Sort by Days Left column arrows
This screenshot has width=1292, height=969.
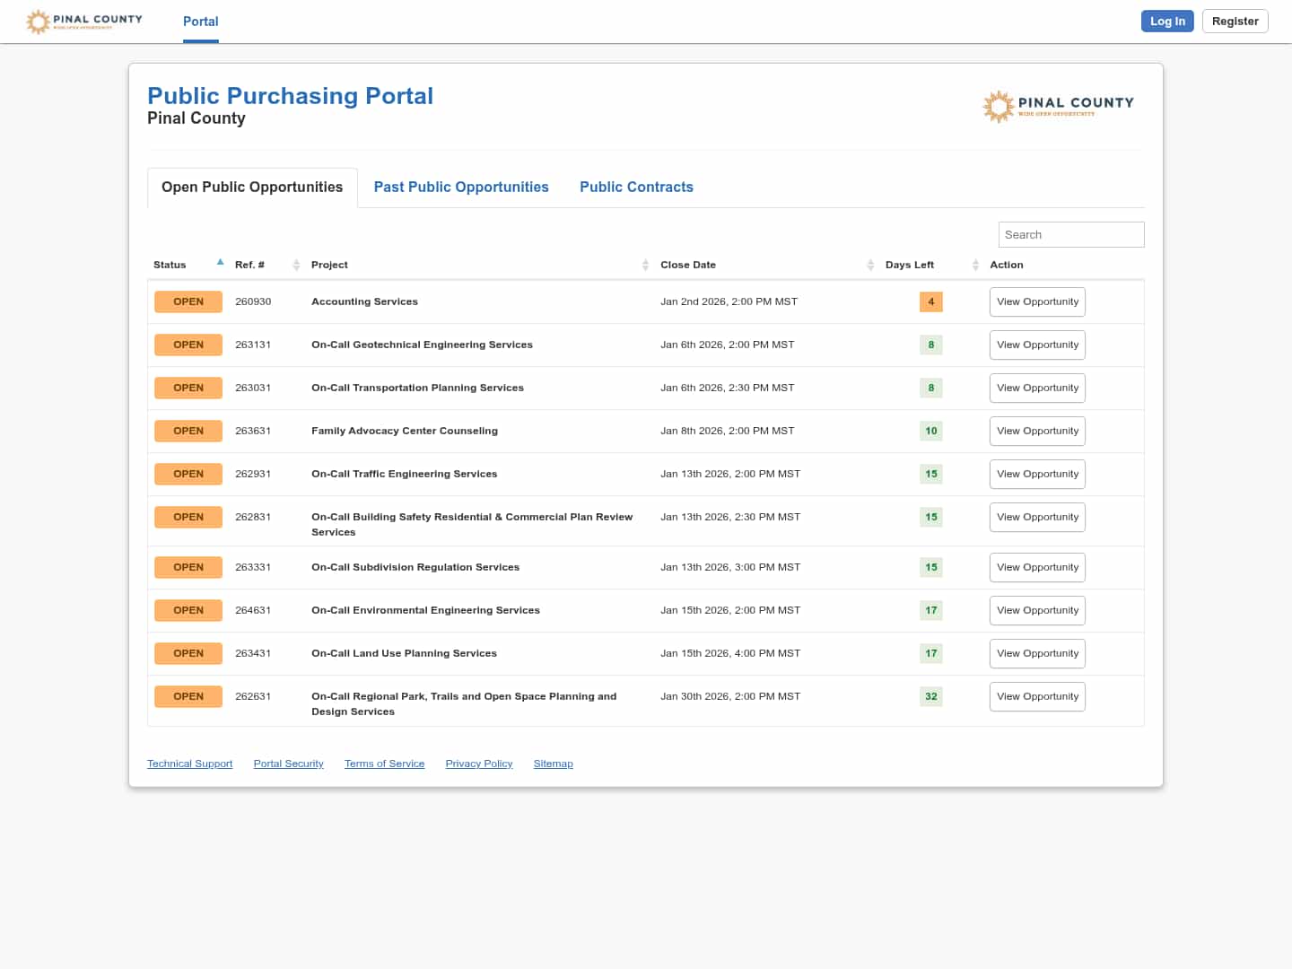coord(975,265)
